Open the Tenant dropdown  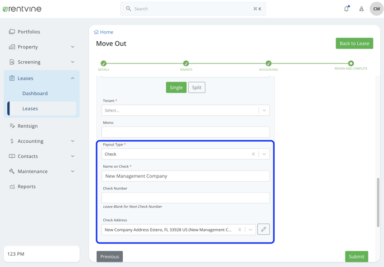pyautogui.click(x=186, y=110)
